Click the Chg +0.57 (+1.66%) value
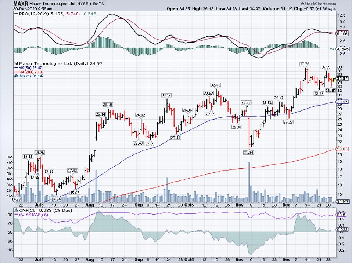This screenshot has width=352, height=263. (313, 9)
